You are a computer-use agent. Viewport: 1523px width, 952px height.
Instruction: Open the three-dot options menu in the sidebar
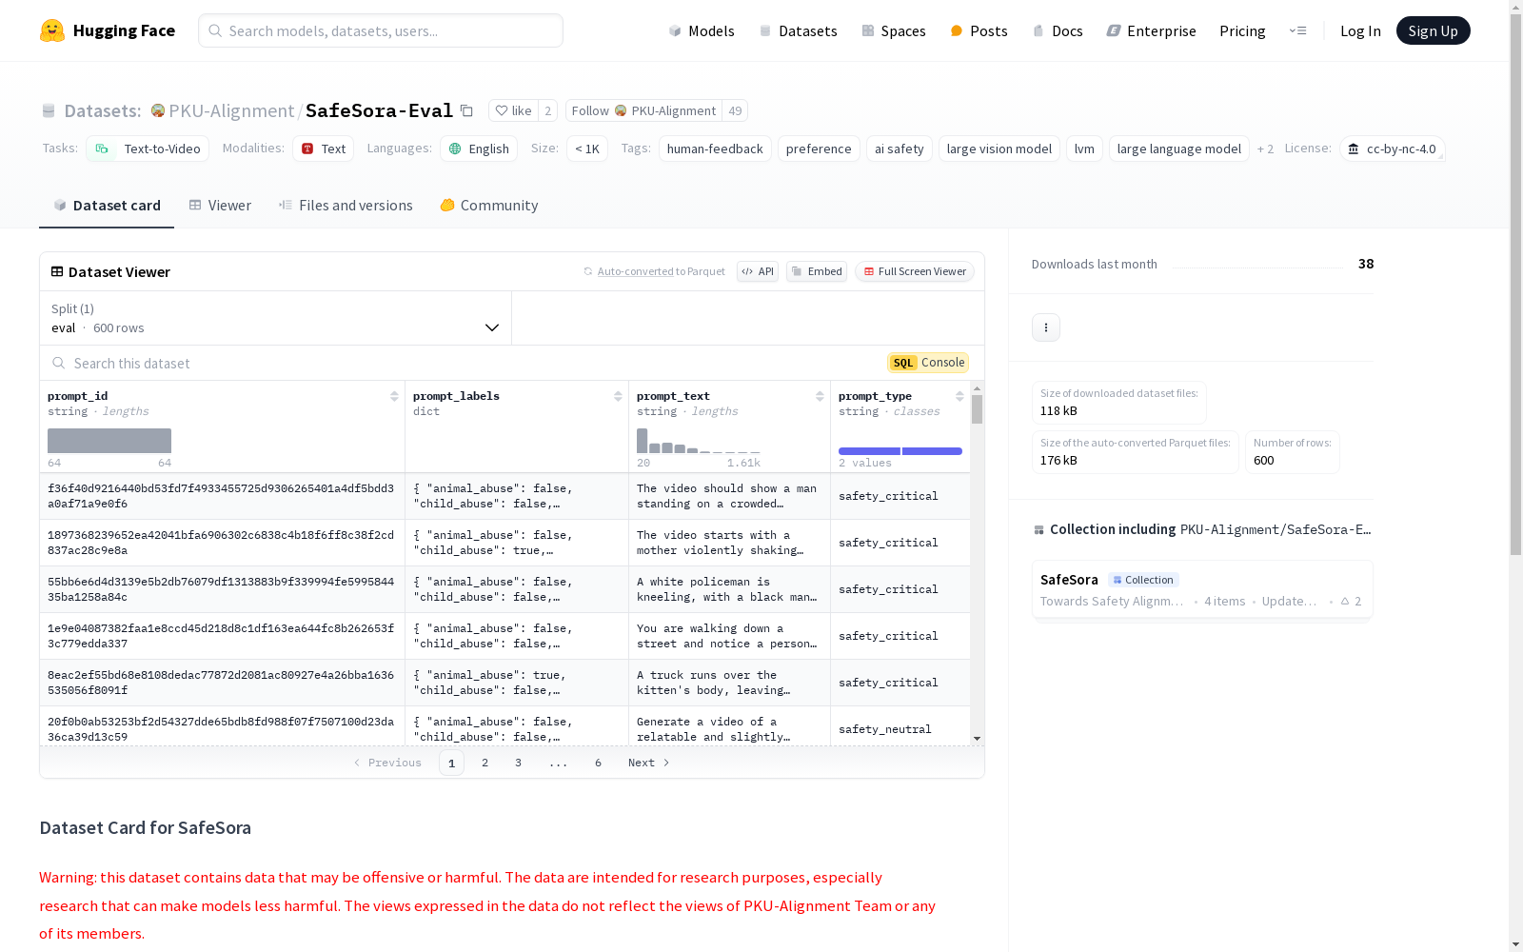pos(1046,327)
